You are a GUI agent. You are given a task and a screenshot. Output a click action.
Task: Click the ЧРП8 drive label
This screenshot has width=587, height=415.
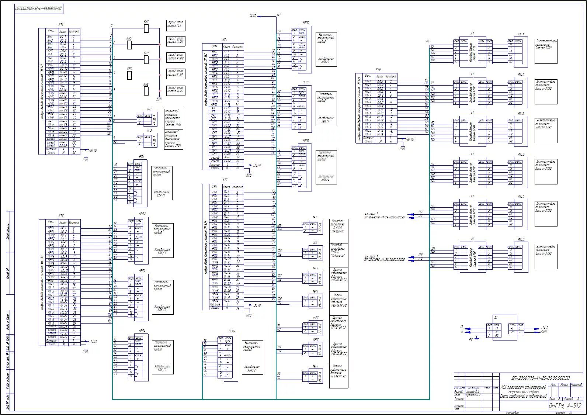click(306, 141)
